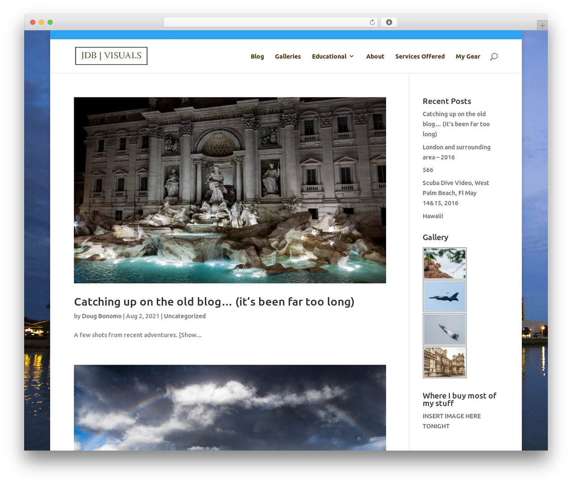572x485 pixels.
Task: Click the 'Where I buy most of my stuff' heading
Action: click(459, 400)
